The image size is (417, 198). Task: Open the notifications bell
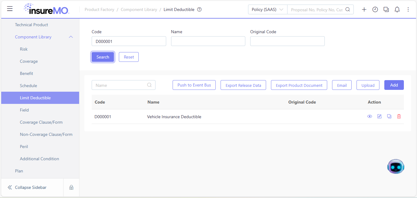click(397, 9)
